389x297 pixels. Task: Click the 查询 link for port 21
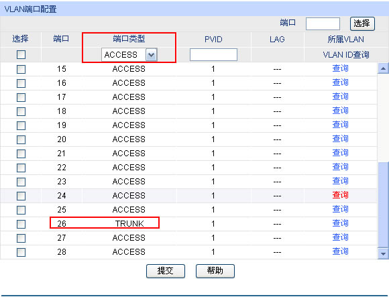[x=341, y=153]
